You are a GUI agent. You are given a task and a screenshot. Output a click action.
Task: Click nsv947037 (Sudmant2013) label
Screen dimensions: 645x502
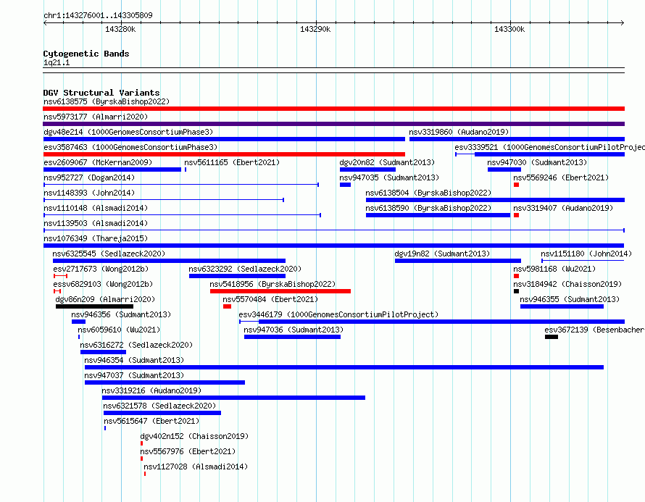[x=134, y=375]
